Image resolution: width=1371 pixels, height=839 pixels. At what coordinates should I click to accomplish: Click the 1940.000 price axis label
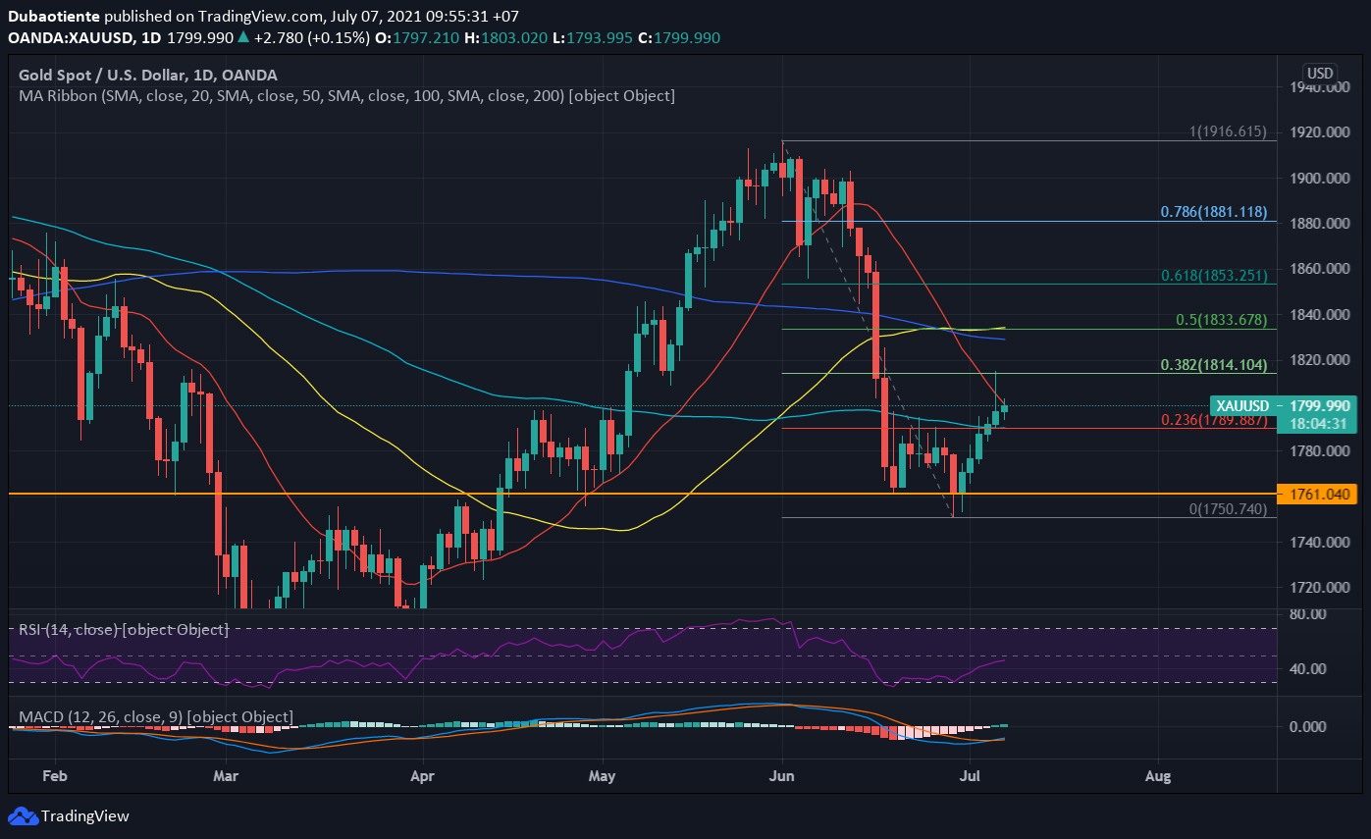click(1318, 87)
